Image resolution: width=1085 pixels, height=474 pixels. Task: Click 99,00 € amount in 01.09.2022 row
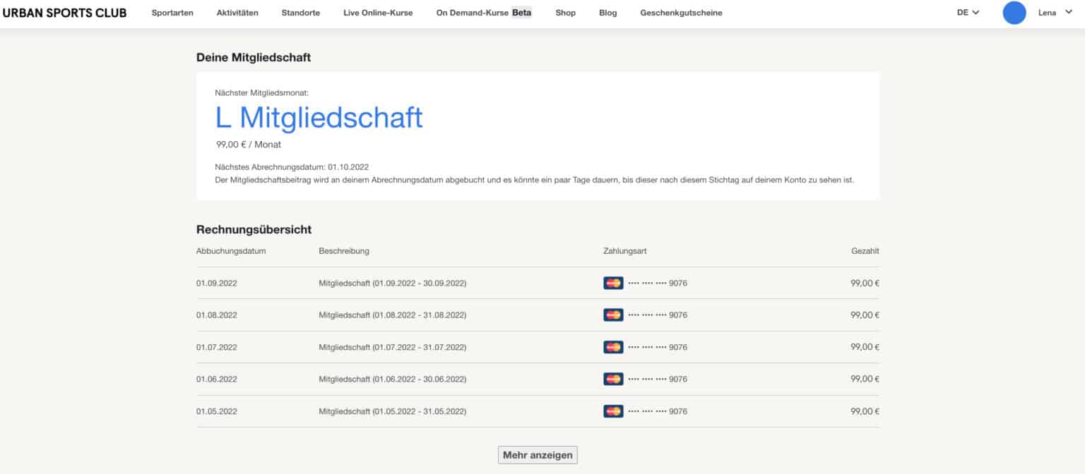(865, 283)
